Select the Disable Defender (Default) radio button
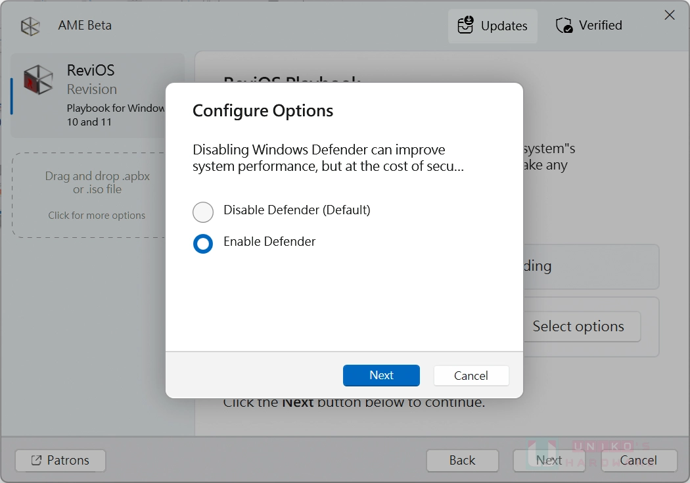 click(203, 212)
